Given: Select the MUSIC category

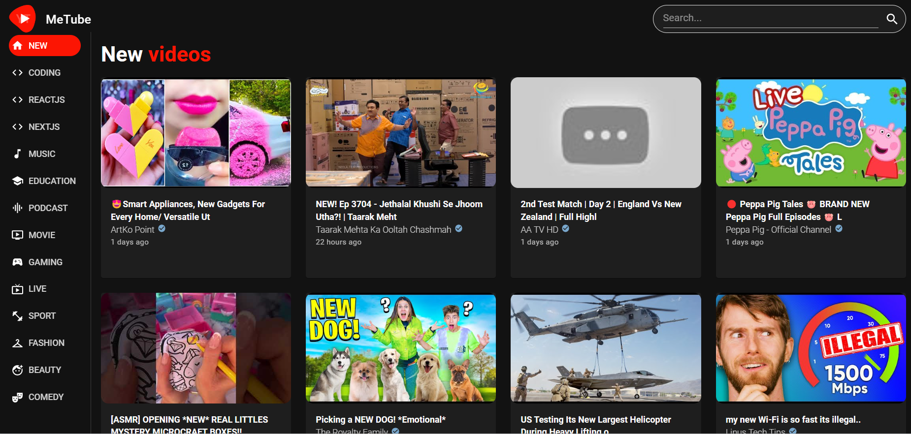Looking at the screenshot, I should 45,154.
